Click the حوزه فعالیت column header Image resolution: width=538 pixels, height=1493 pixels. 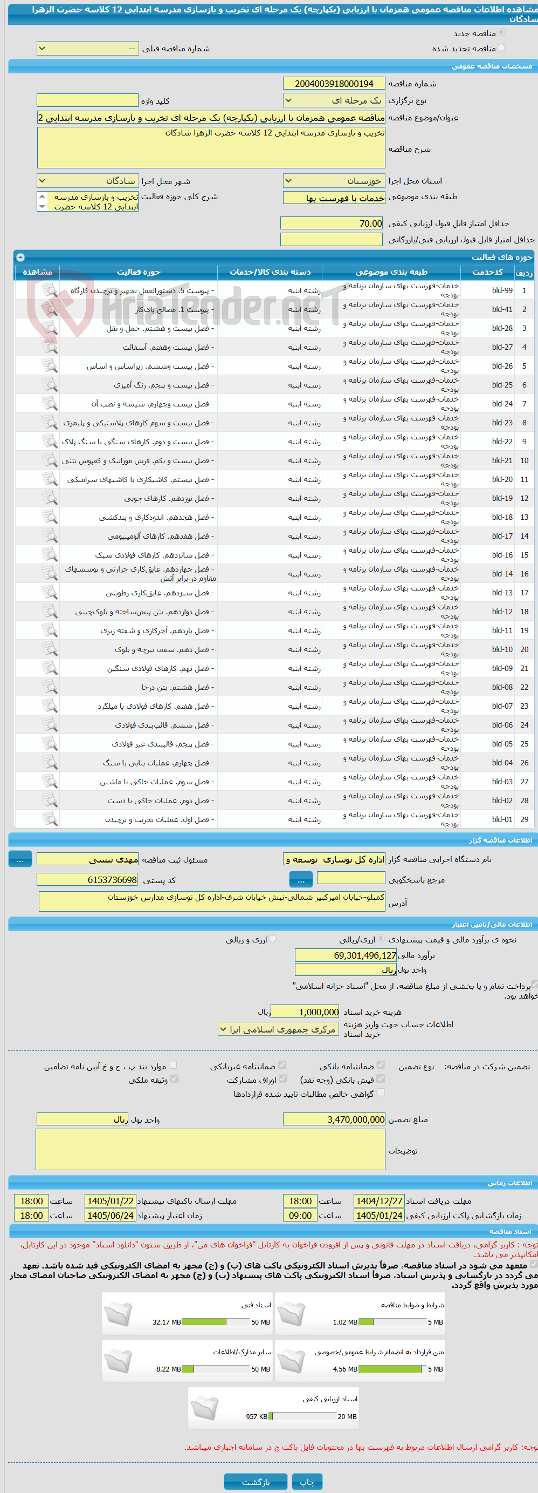tap(139, 272)
